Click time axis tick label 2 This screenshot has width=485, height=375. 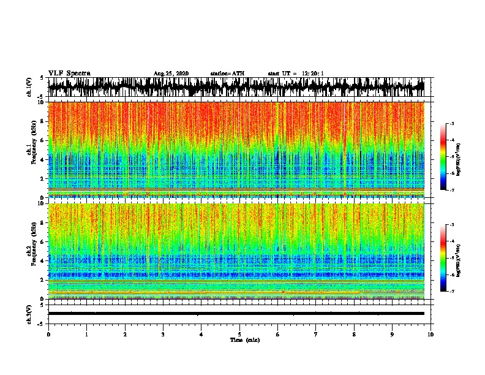click(125, 335)
